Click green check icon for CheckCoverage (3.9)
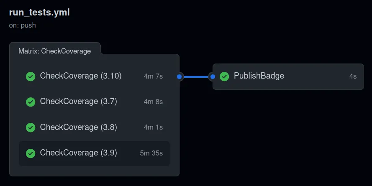The image size is (372, 186). (31, 153)
